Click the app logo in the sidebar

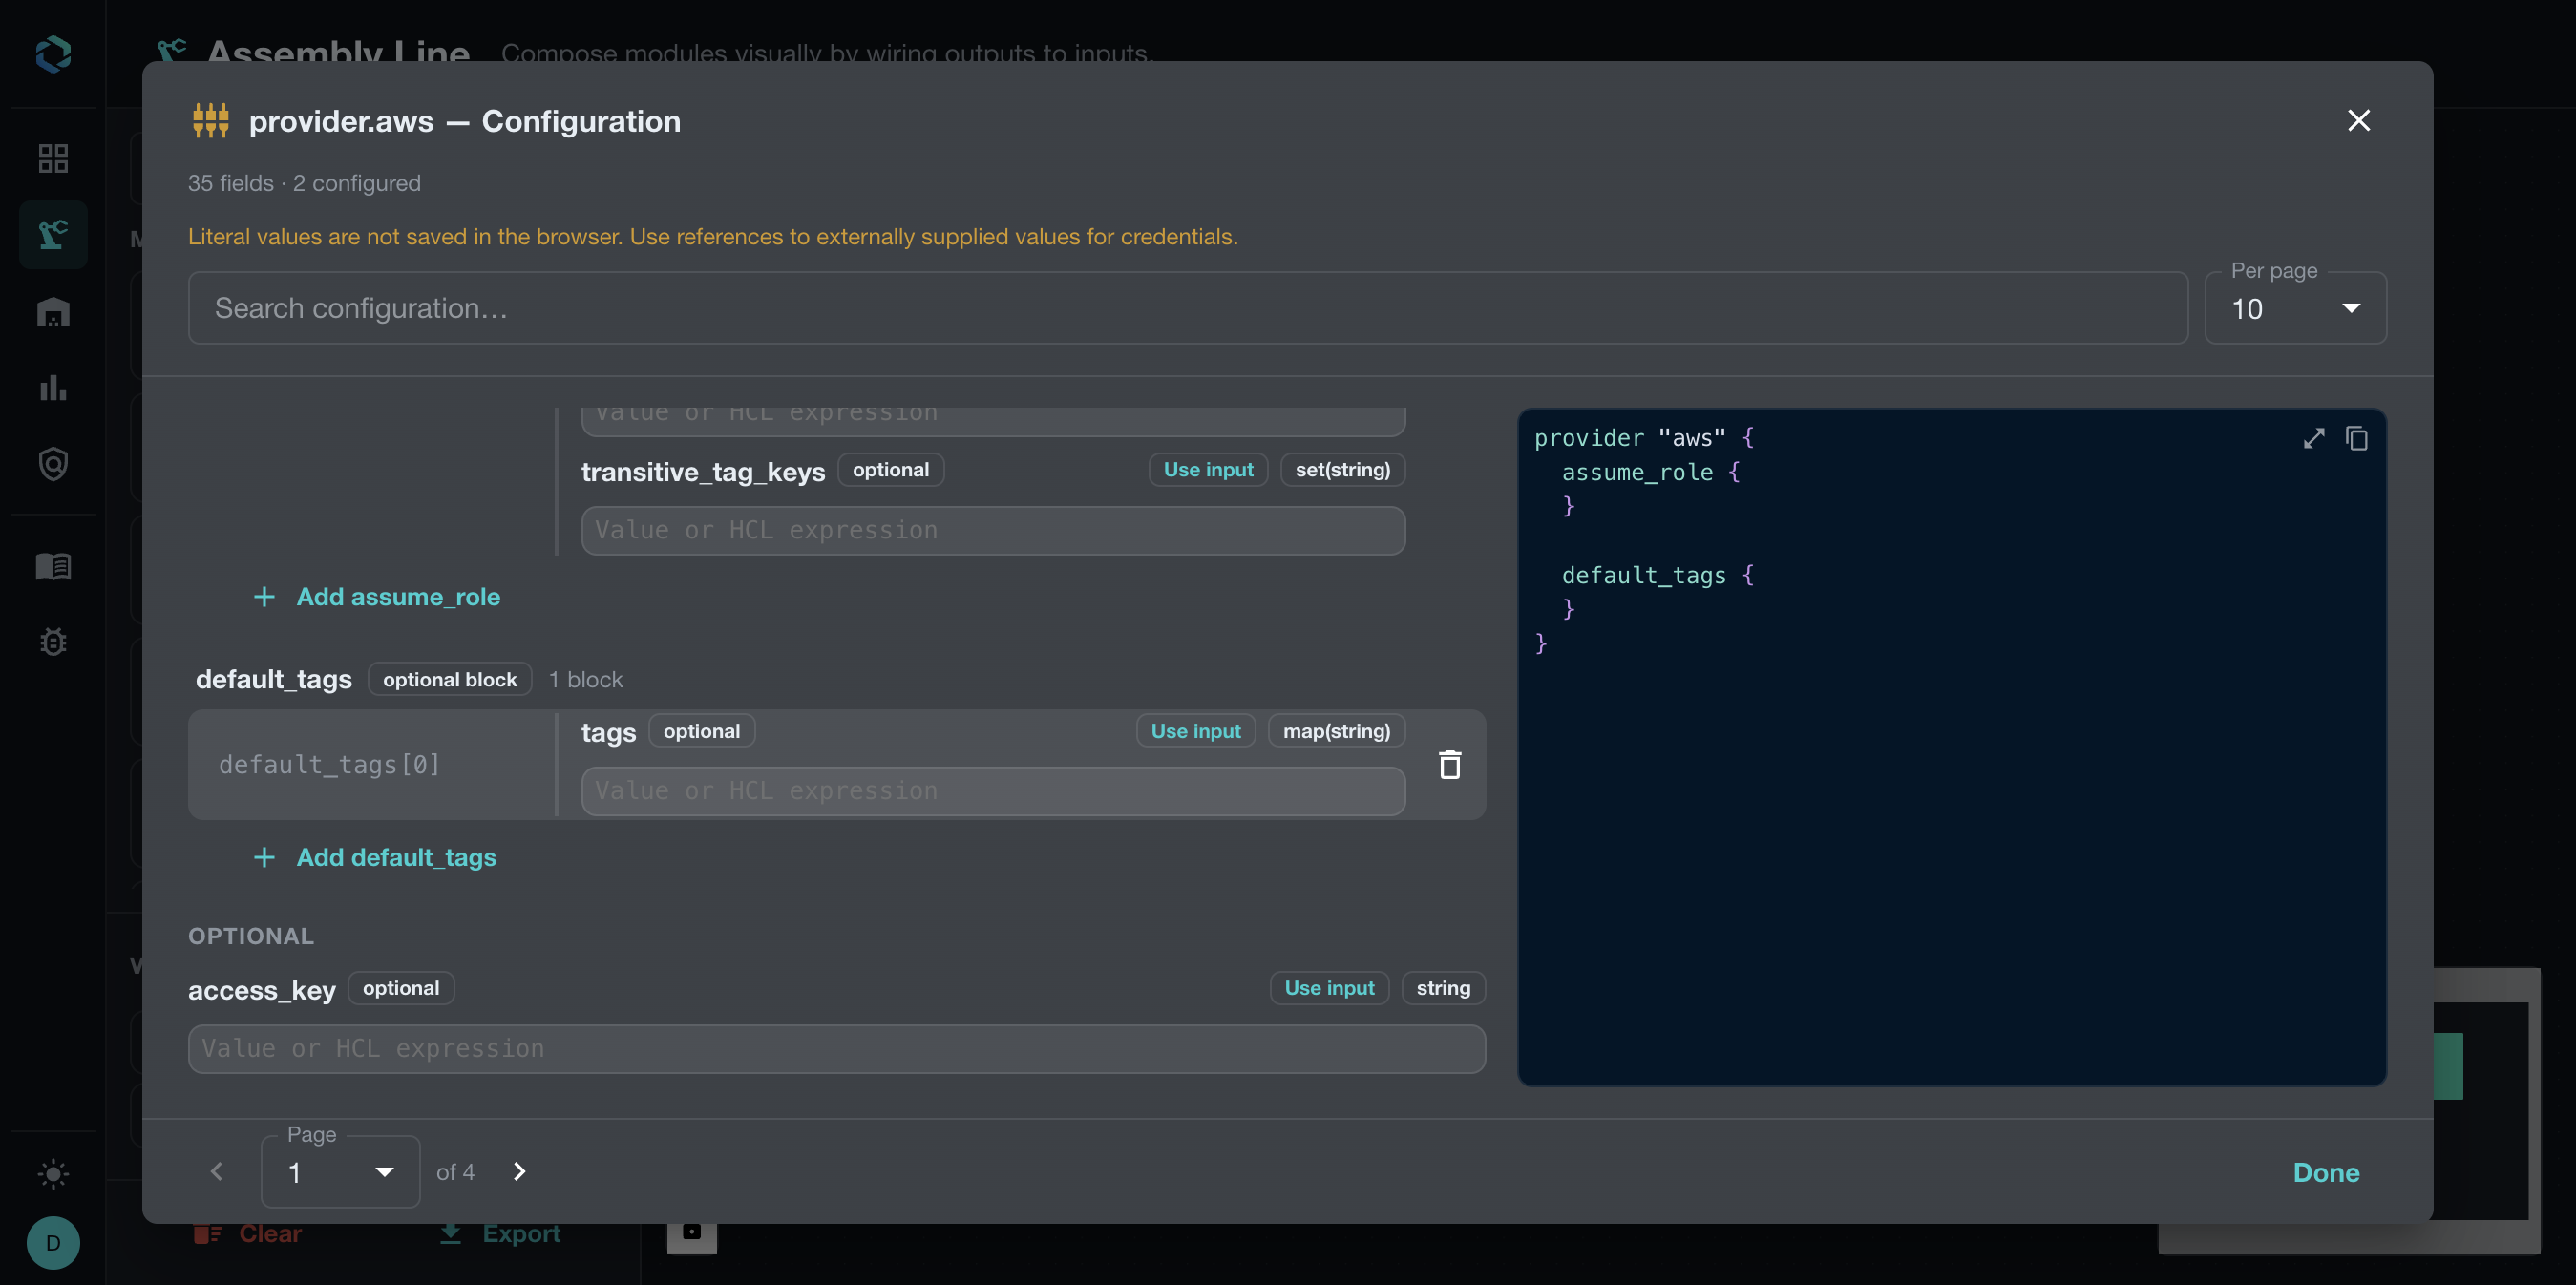(53, 54)
